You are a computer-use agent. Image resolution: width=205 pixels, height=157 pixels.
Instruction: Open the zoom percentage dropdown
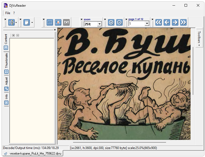(x=99, y=24)
